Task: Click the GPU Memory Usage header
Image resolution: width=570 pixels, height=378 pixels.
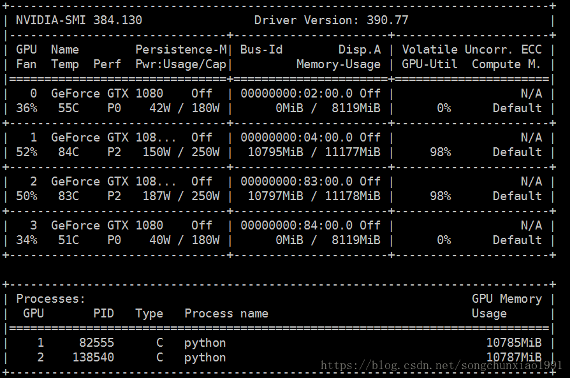Action: point(507,306)
